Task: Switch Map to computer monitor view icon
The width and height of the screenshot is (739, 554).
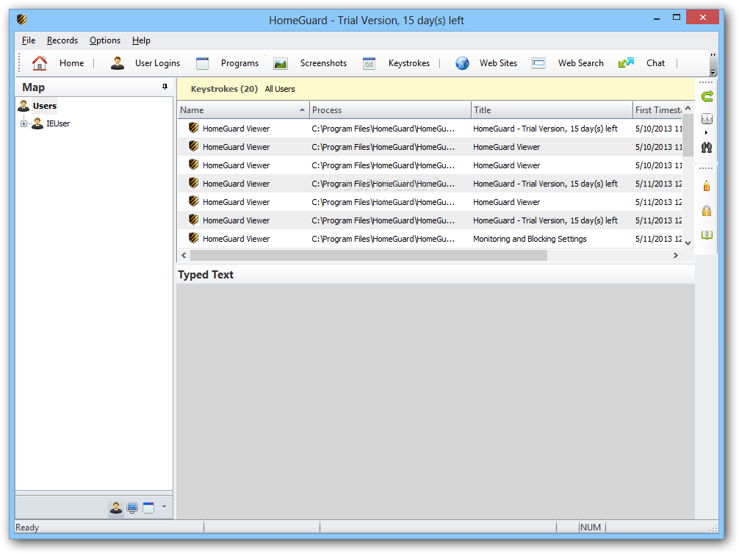Action: click(132, 508)
